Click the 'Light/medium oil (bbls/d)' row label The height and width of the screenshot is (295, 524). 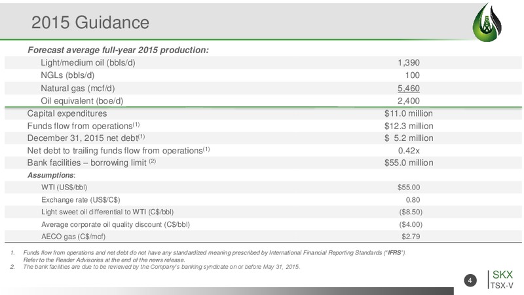click(x=88, y=62)
